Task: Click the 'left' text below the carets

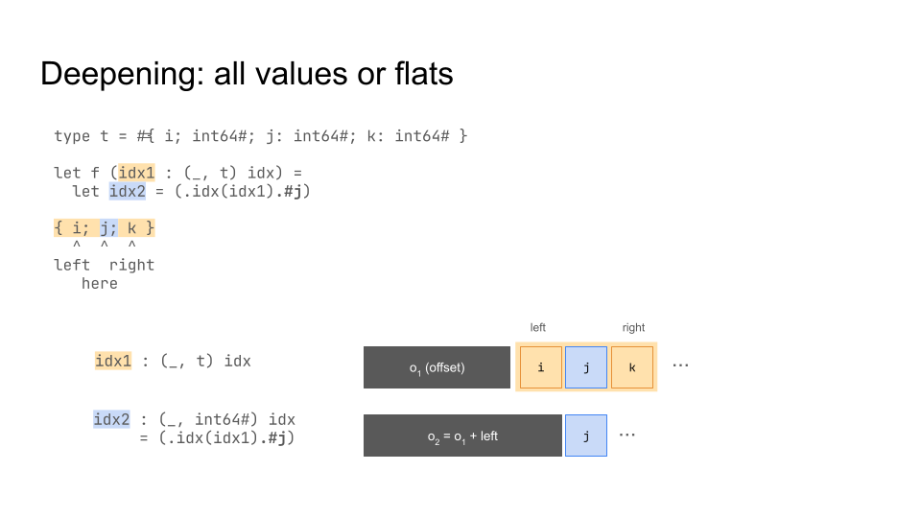Action: [72, 266]
